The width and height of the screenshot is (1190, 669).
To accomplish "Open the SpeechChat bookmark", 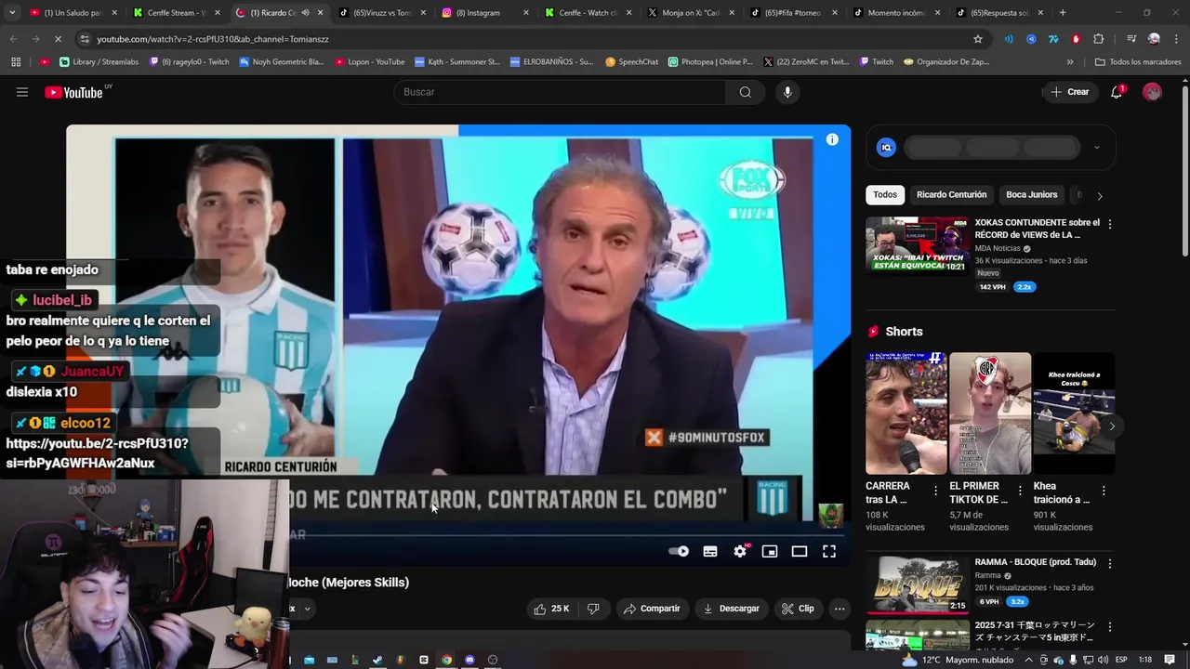I will click(631, 61).
